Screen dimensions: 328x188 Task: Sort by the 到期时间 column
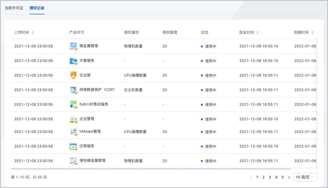[x=312, y=32]
